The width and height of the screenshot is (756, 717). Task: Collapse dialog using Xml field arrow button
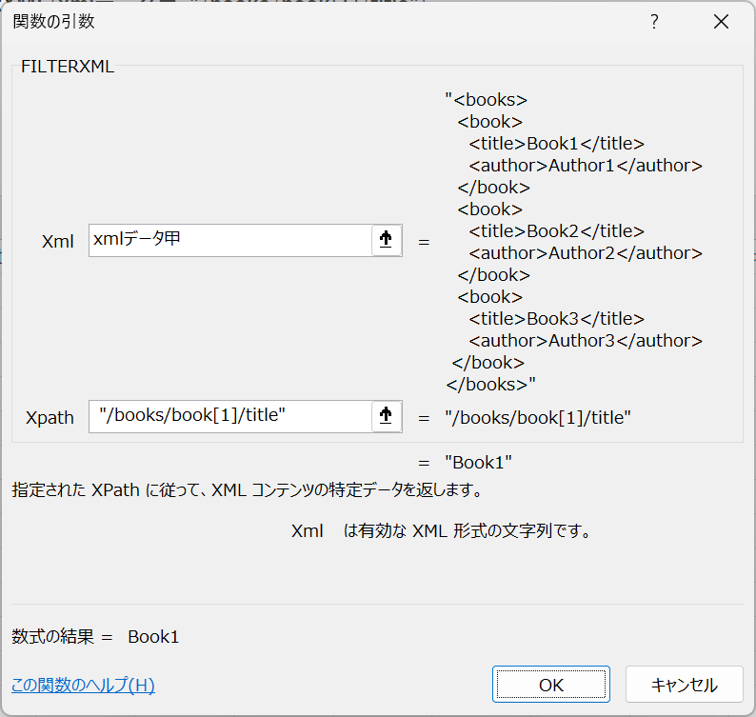click(387, 240)
